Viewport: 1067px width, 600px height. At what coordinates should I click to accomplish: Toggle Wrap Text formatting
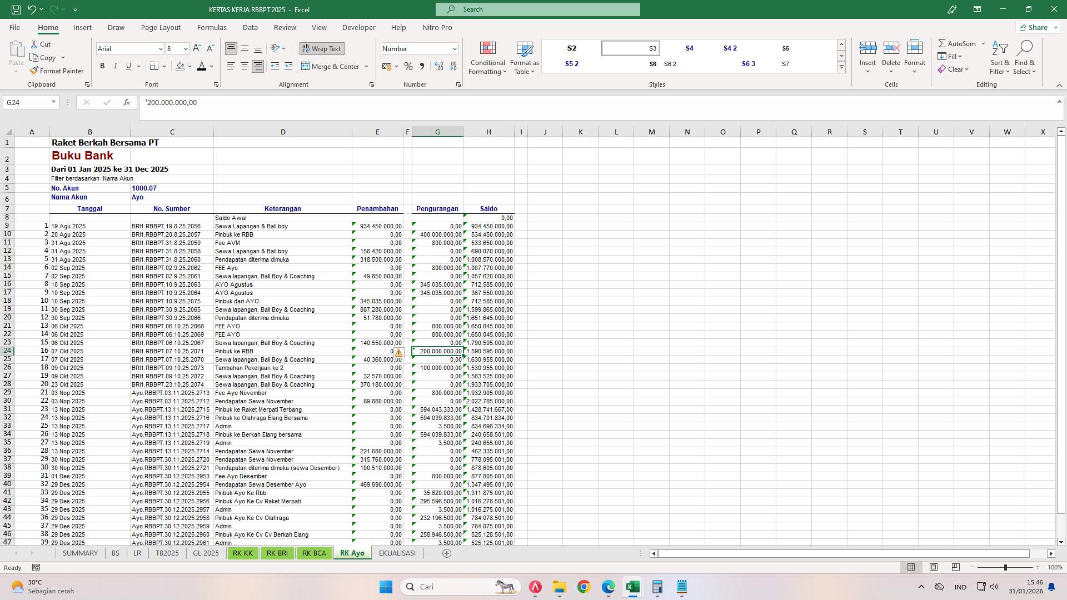pos(322,48)
